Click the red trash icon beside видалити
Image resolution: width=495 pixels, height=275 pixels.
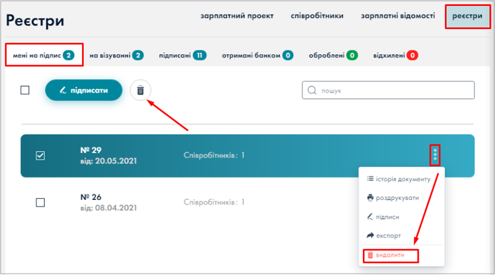tap(370, 255)
